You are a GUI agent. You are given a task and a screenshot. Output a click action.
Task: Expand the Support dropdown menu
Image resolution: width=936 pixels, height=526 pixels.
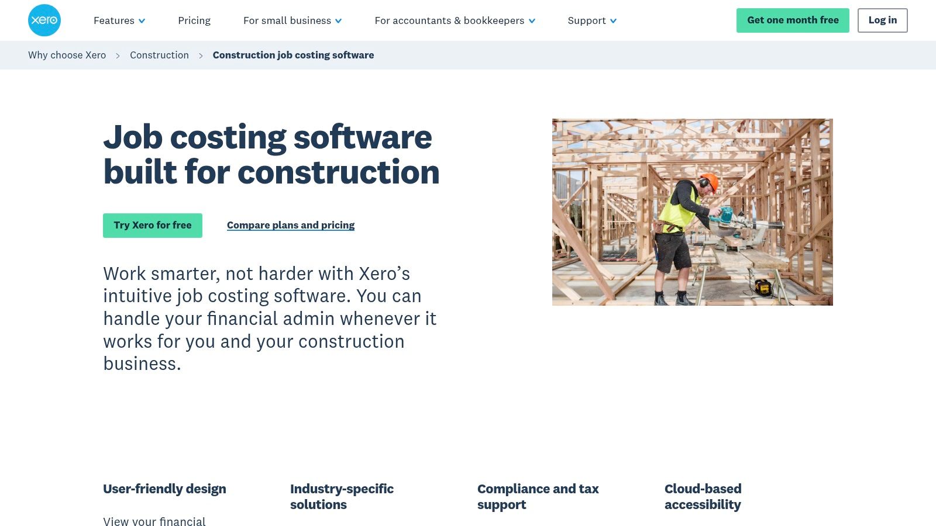click(592, 20)
